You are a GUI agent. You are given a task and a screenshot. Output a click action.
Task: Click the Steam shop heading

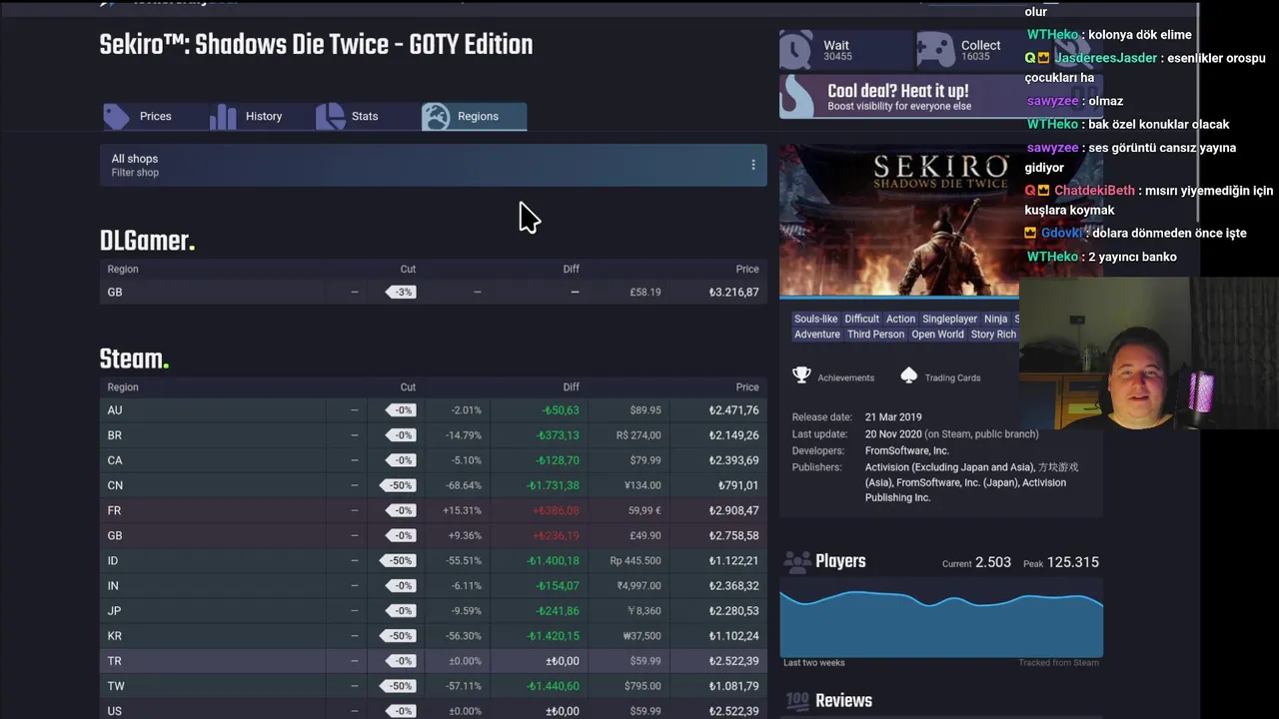coord(134,359)
